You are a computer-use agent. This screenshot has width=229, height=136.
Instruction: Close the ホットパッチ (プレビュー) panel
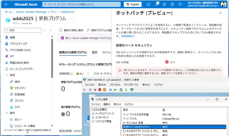pyautogui.click(x=220, y=13)
